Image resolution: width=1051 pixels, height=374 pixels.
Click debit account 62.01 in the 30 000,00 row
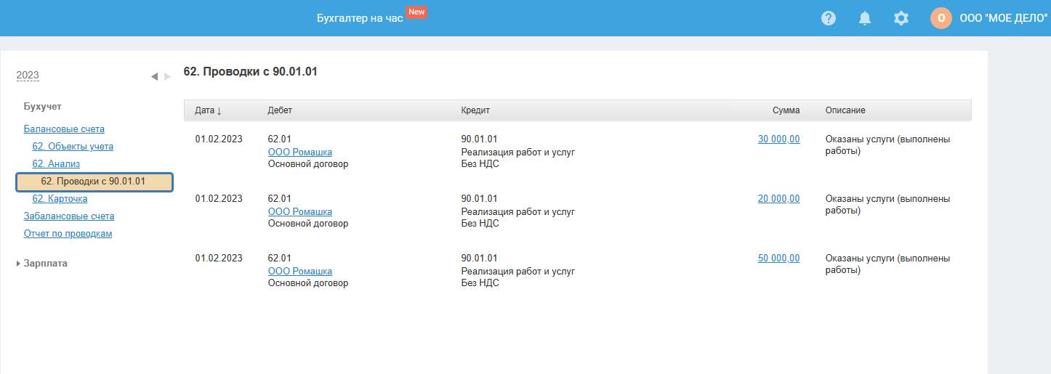click(x=280, y=139)
